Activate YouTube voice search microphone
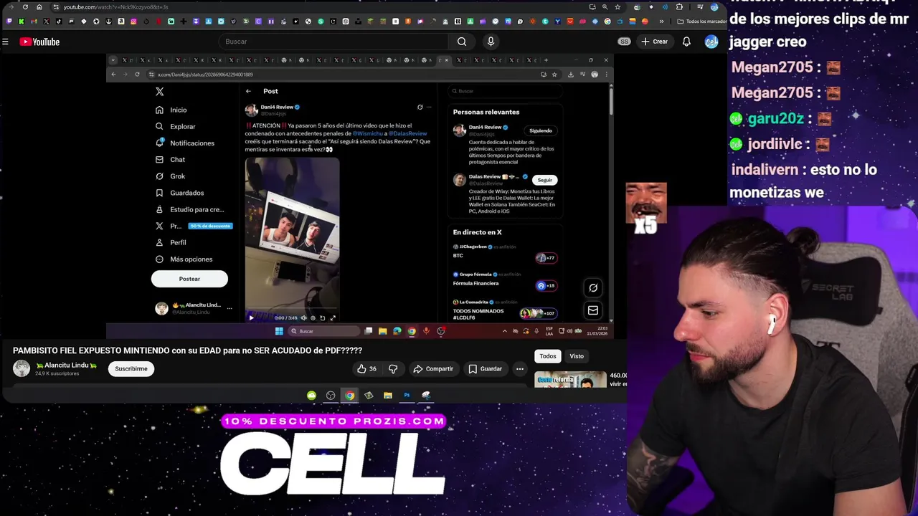Screen dimensions: 918x516 pos(491,42)
